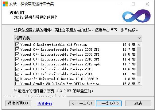The height and width of the screenshot is (110, 159).
Task: Toggle Visual C++ Package 2017 checkbox
Action: coord(17,74)
